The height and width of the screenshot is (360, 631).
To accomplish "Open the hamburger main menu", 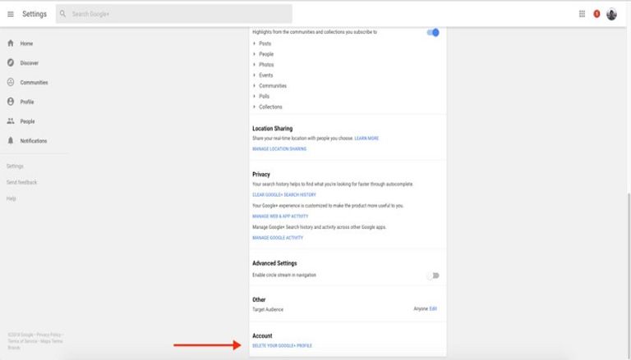I will click(x=11, y=14).
